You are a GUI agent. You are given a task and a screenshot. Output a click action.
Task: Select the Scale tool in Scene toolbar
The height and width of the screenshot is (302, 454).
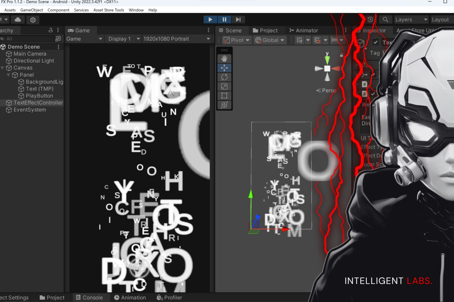click(x=224, y=86)
